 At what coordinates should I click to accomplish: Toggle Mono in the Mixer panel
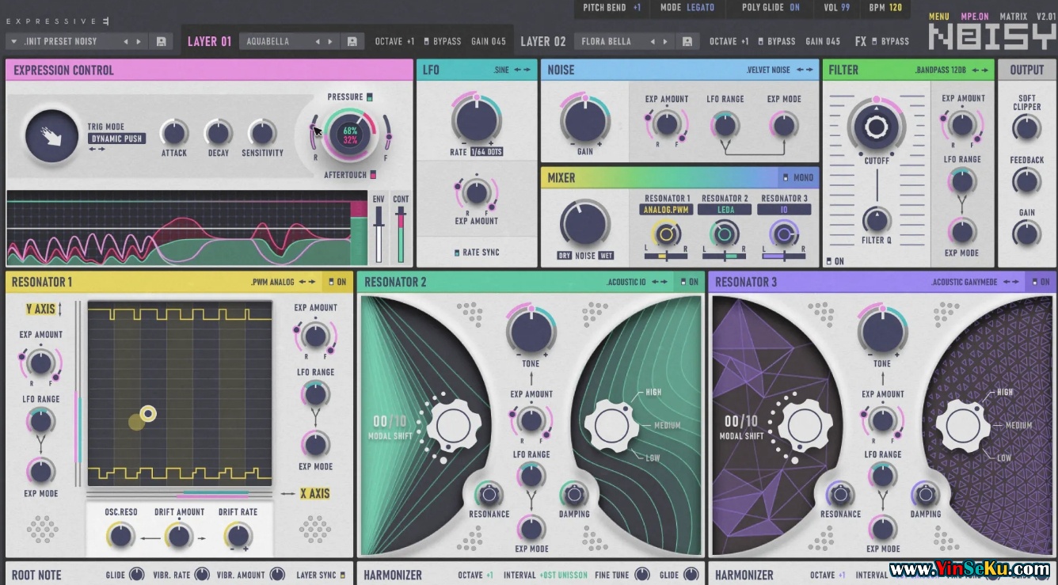click(786, 178)
